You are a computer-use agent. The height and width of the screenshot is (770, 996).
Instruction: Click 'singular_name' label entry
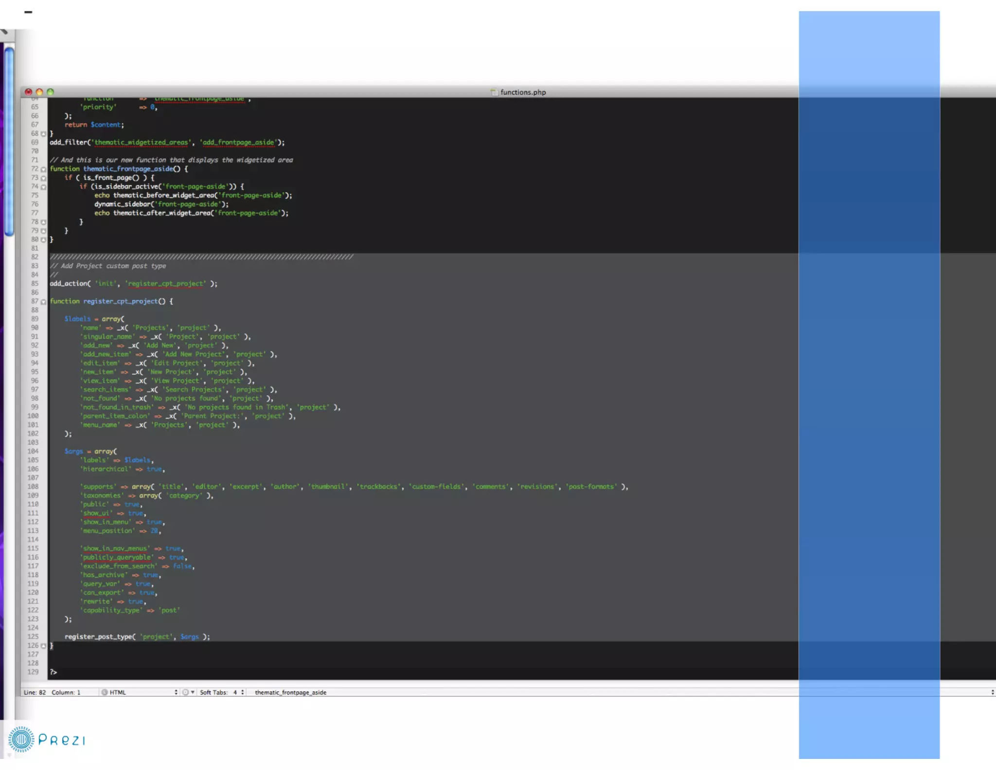click(165, 337)
